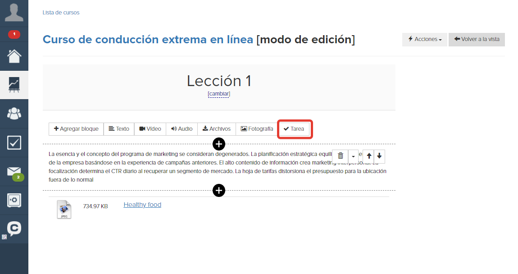
Task: Open the training chart board icon
Action: 14,85
